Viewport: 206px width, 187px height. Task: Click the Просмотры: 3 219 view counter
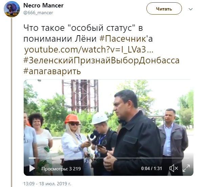(x=61, y=169)
